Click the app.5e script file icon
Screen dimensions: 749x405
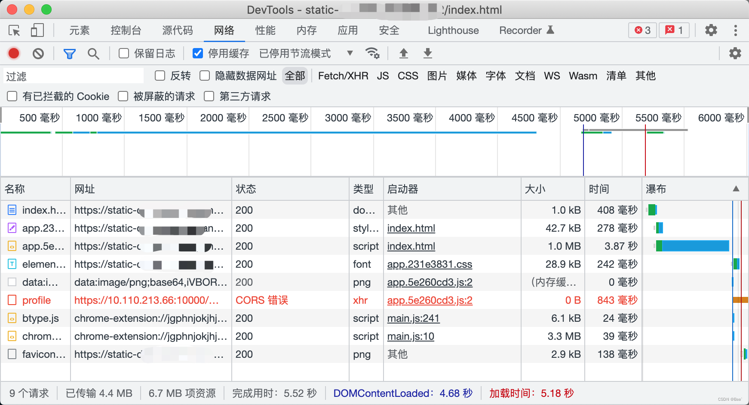pos(12,246)
